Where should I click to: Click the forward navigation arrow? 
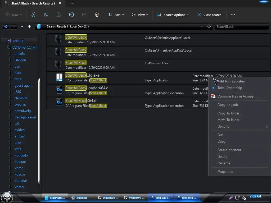point(13,27)
